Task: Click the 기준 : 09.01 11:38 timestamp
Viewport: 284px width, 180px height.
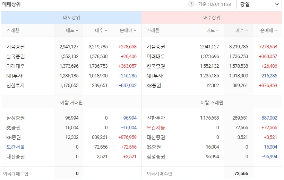Action: tap(214, 4)
